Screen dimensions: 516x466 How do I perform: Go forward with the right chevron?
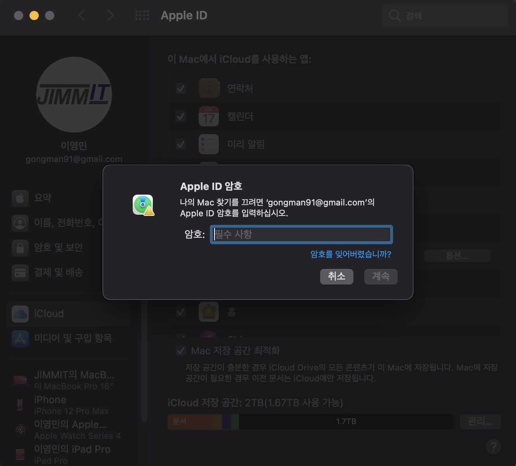coord(111,16)
